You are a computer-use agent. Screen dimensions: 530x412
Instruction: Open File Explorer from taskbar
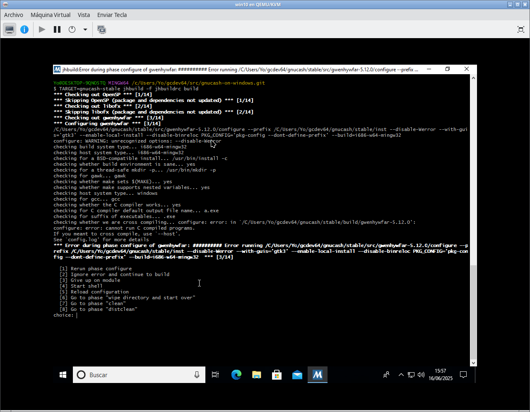(x=256, y=375)
